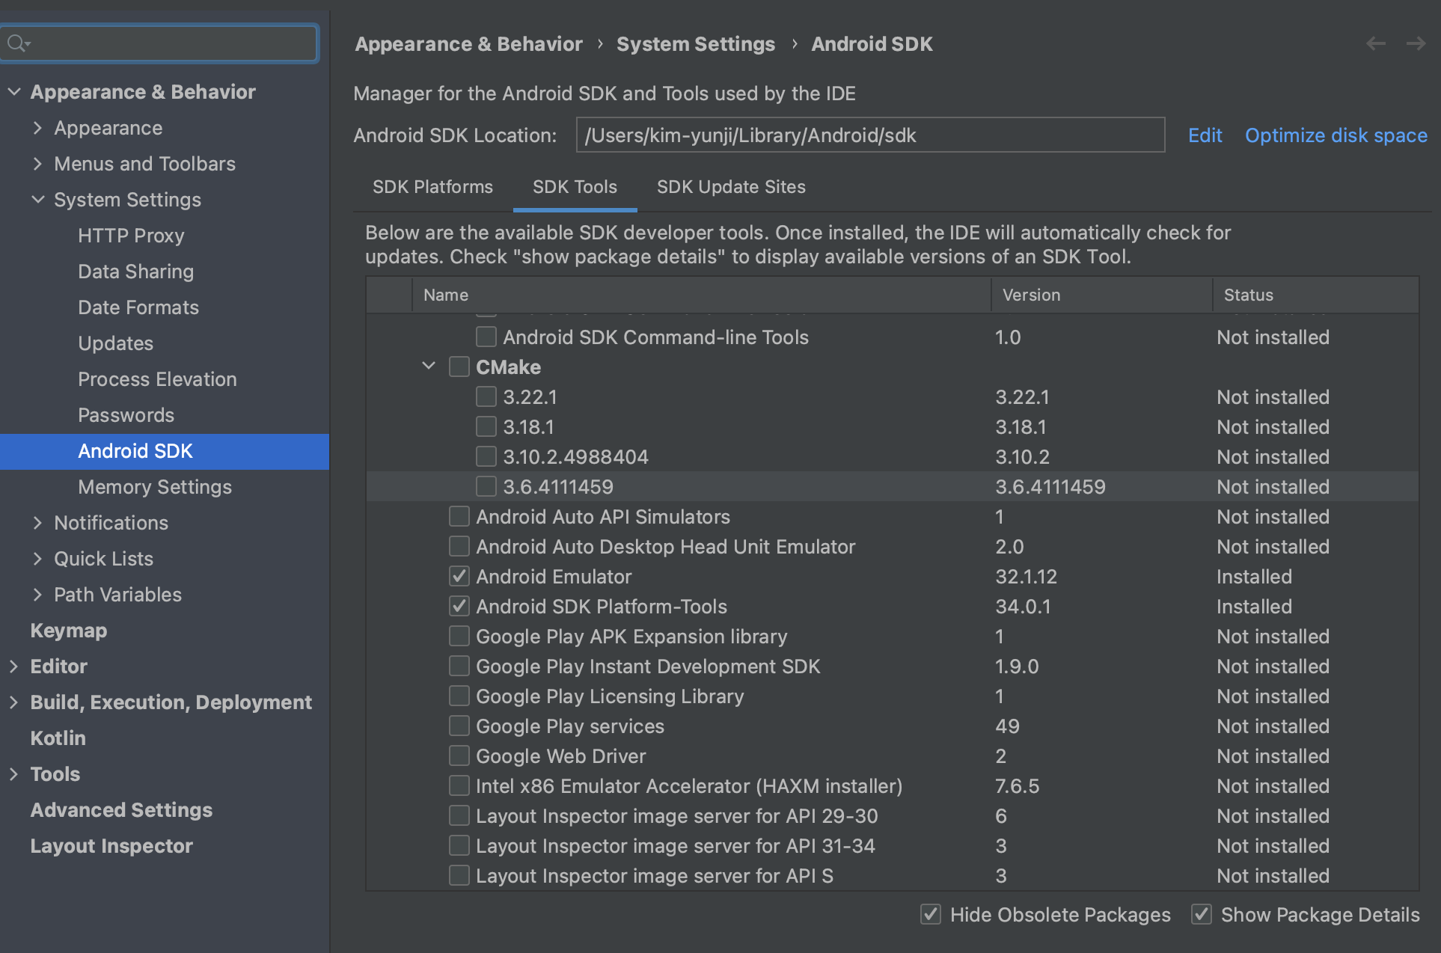The image size is (1441, 953).
Task: Expand Menus and Toolbars node
Action: (38, 164)
